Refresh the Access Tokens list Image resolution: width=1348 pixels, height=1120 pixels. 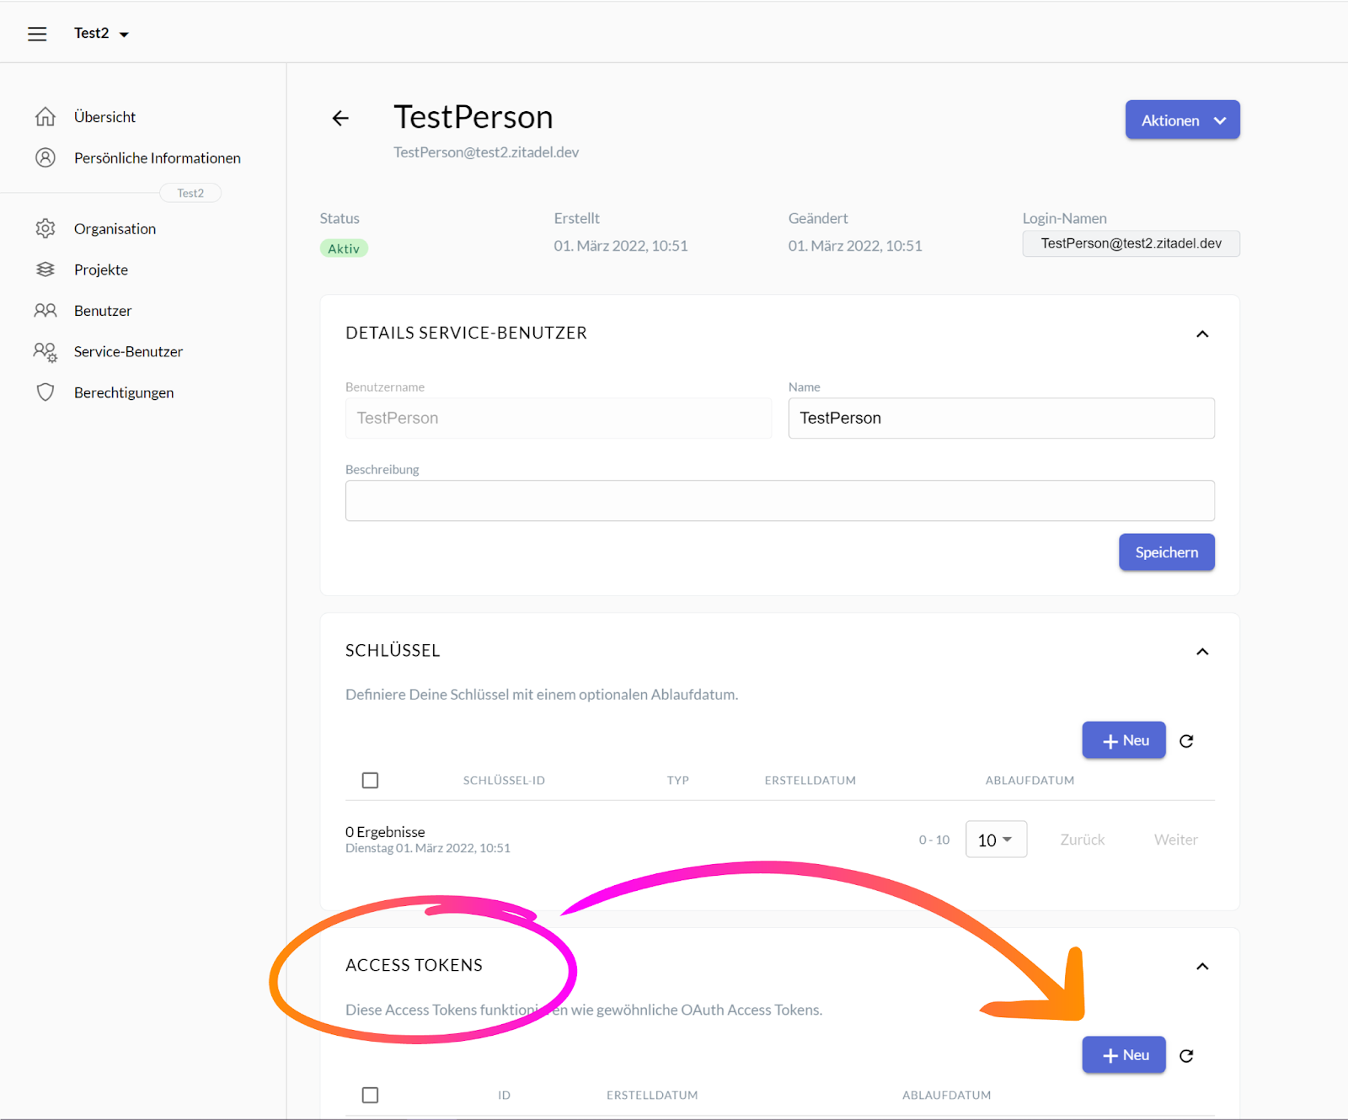tap(1186, 1056)
